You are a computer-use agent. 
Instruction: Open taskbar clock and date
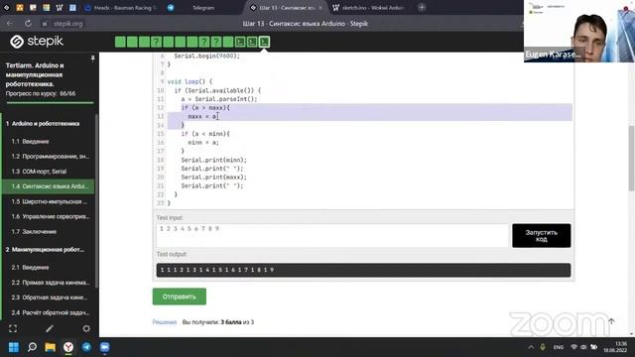pos(615,347)
